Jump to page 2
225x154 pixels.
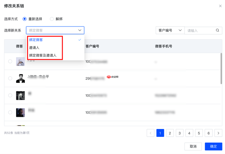coord(170,133)
